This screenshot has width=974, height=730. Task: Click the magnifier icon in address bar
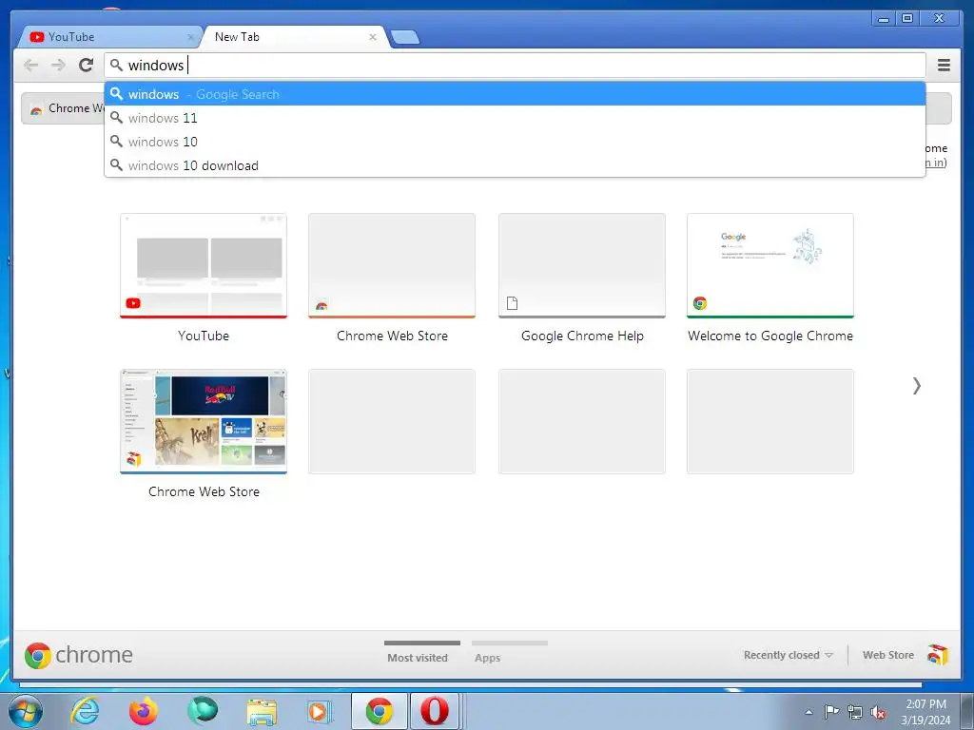pos(116,65)
